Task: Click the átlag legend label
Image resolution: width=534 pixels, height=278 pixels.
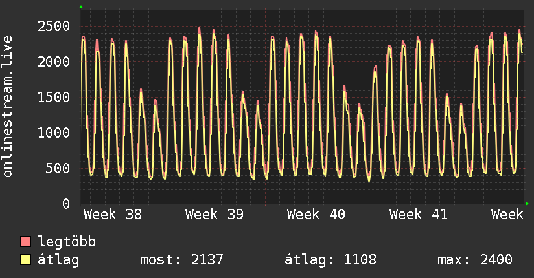Action: (58, 260)
